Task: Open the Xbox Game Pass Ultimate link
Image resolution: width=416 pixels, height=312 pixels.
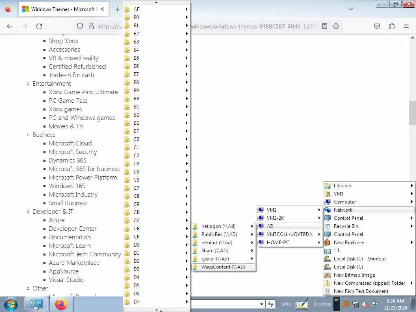Action: pyautogui.click(x=83, y=92)
